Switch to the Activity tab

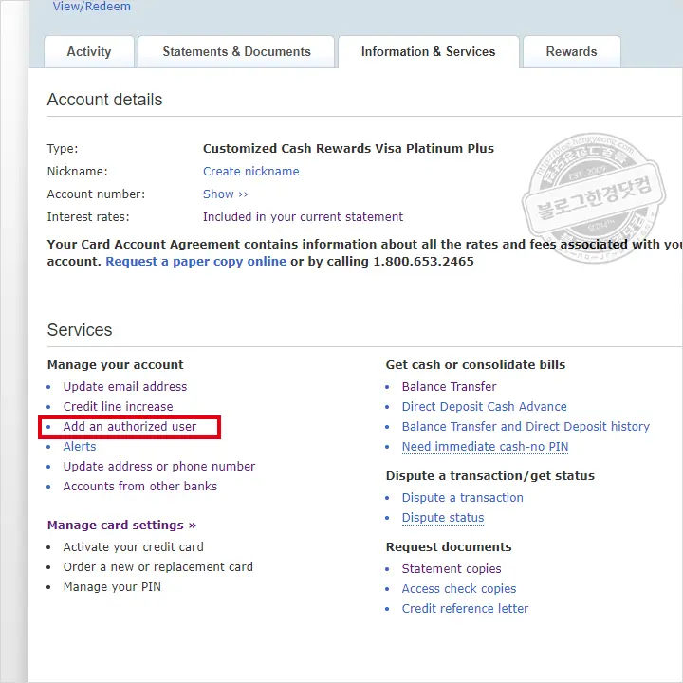[89, 52]
